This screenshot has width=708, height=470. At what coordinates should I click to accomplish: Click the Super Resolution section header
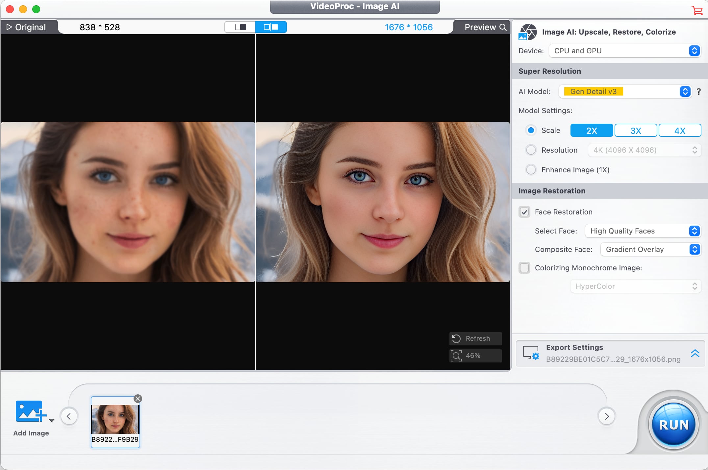610,71
